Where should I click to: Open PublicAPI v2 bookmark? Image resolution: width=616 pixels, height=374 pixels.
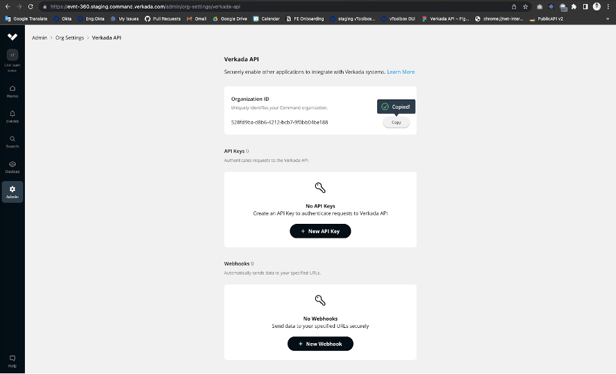(x=546, y=18)
